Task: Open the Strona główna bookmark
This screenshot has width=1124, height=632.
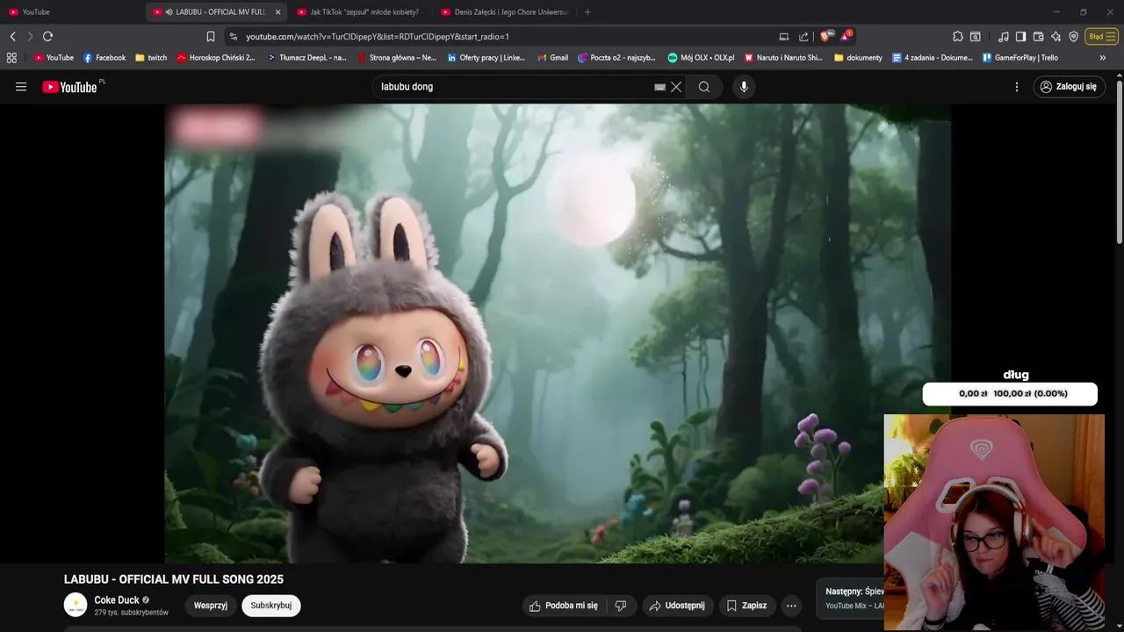Action: point(397,58)
